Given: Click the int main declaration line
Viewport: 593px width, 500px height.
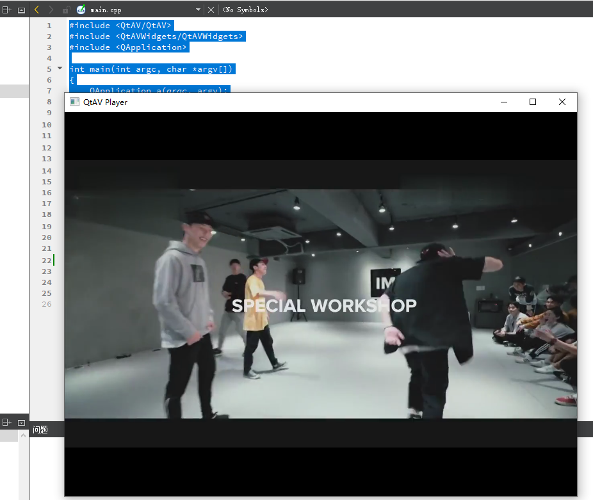Looking at the screenshot, I should click(x=152, y=69).
